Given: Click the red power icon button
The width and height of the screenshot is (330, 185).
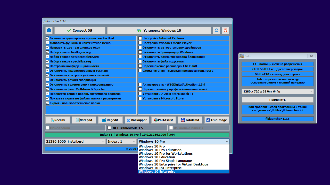Looking at the screenshot, I should pos(226,30).
